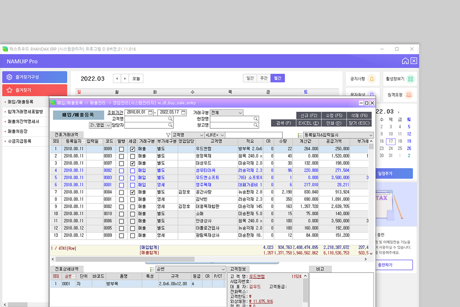Check 세금 checkbox for row 2 청정목재
Screen dimensions: 460x307
[132, 156]
